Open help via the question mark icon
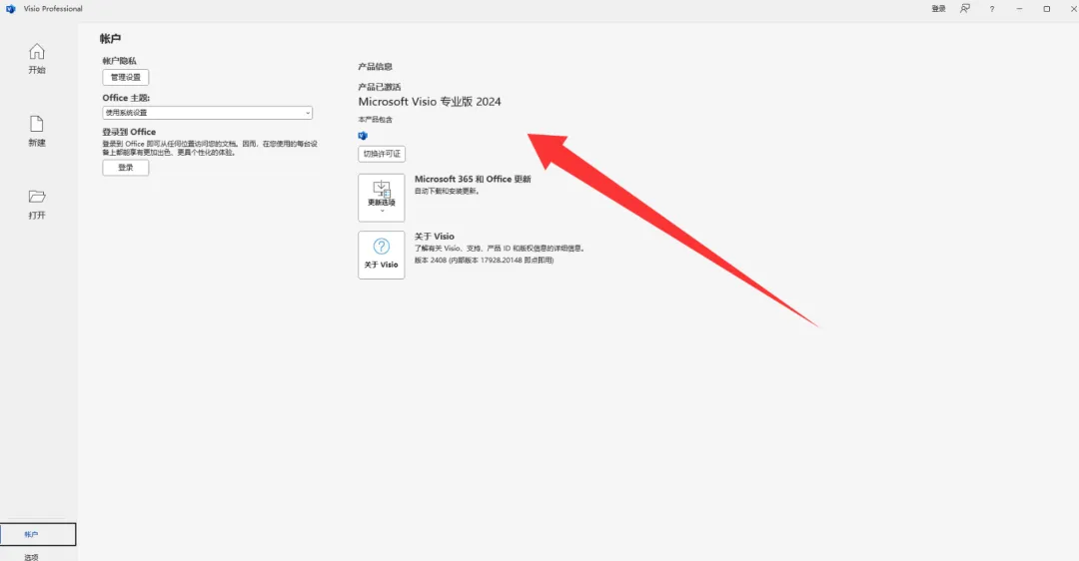1079x561 pixels. click(992, 9)
